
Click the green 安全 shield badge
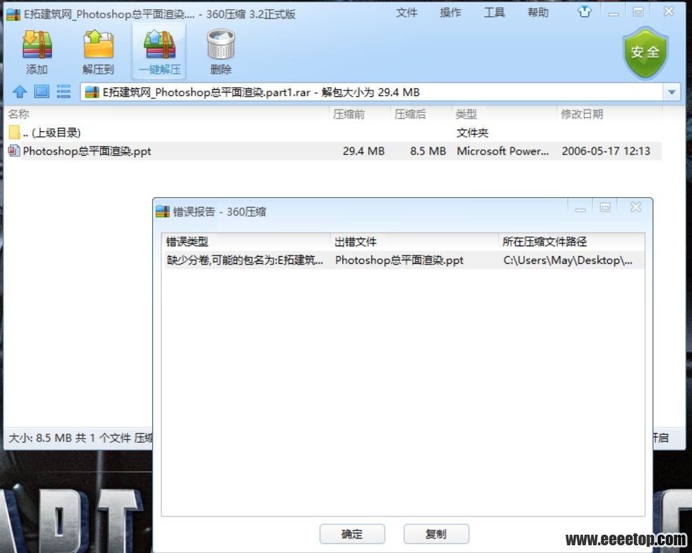[645, 53]
